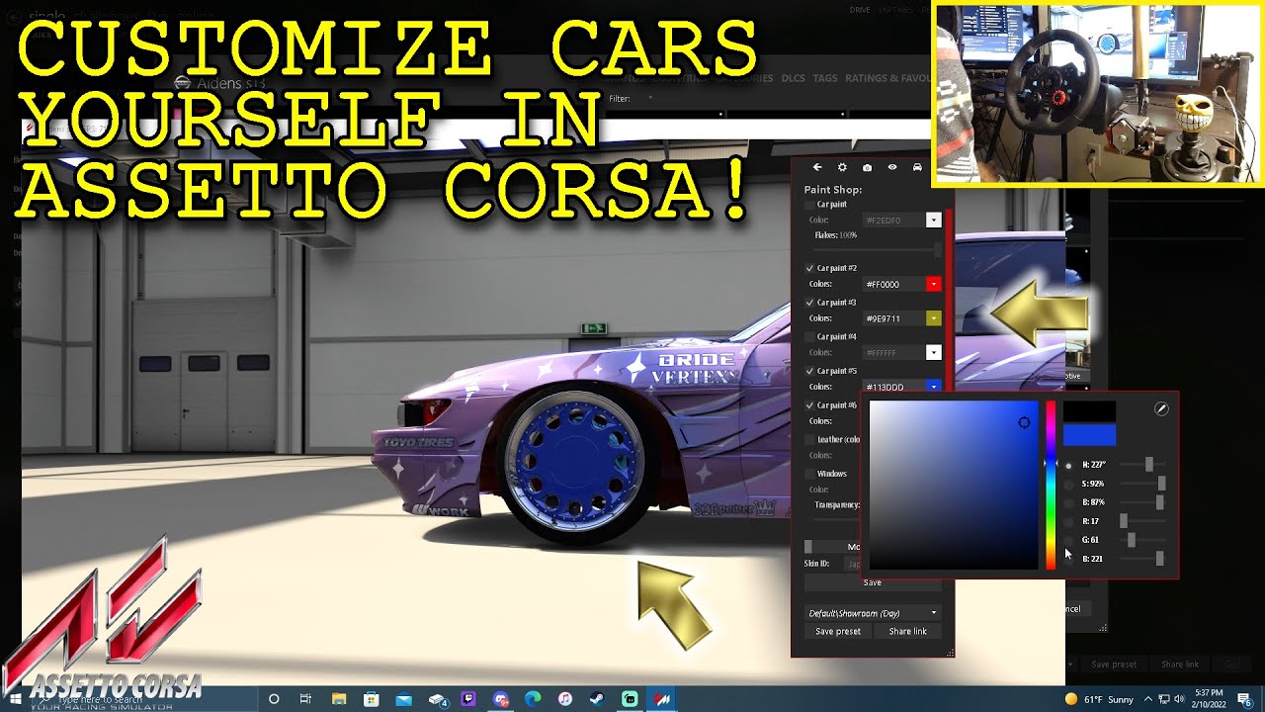This screenshot has width=1265, height=712.
Task: Open the notification center icon
Action: tap(1244, 699)
